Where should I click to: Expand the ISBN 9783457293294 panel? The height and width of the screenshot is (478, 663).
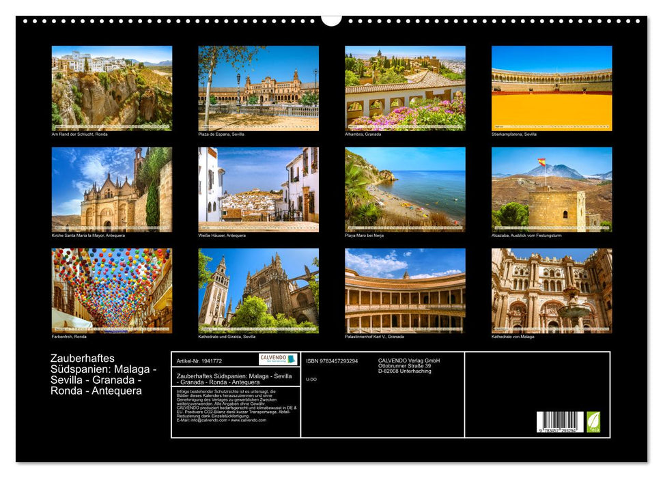331,360
